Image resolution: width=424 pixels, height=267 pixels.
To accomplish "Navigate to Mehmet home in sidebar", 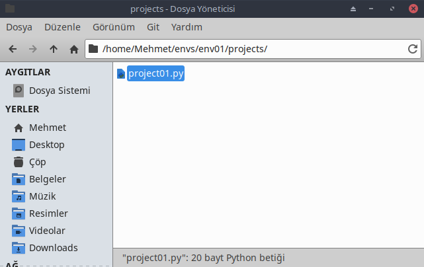I will click(x=40, y=128).
